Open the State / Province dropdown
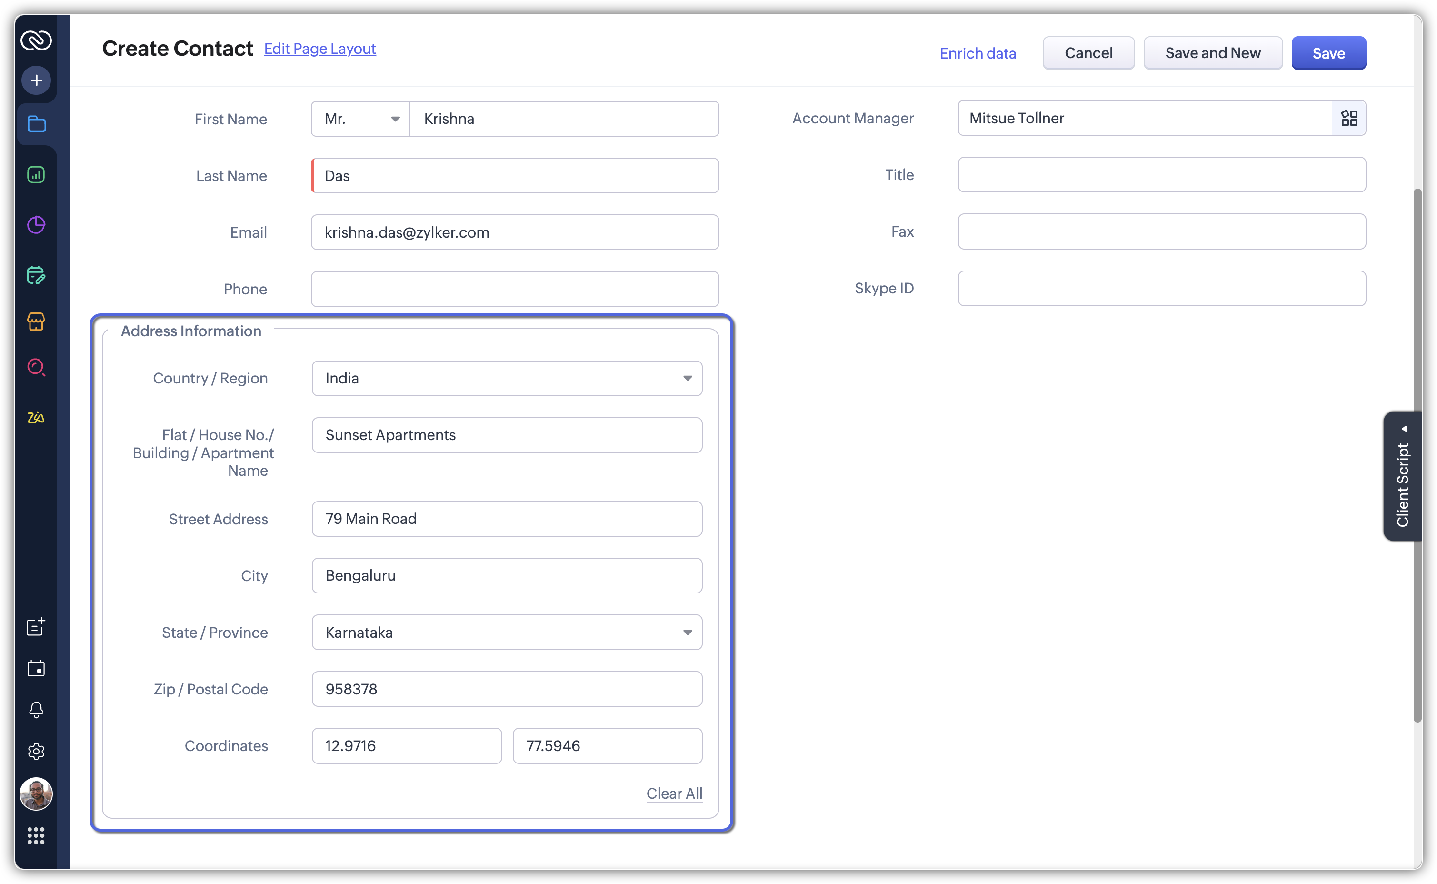Screen dimensions: 1437x884 (507, 632)
